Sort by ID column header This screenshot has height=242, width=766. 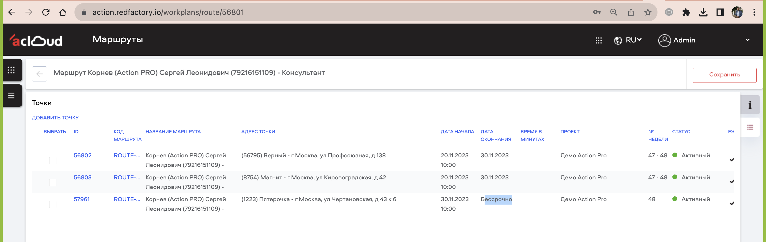coord(76,132)
